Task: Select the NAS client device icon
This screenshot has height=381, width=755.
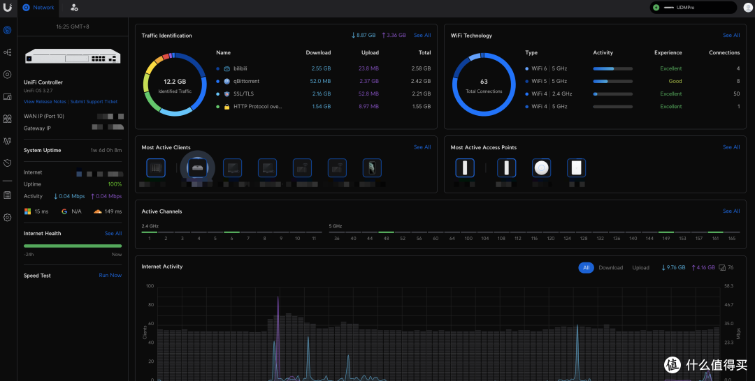Action: [x=155, y=168]
